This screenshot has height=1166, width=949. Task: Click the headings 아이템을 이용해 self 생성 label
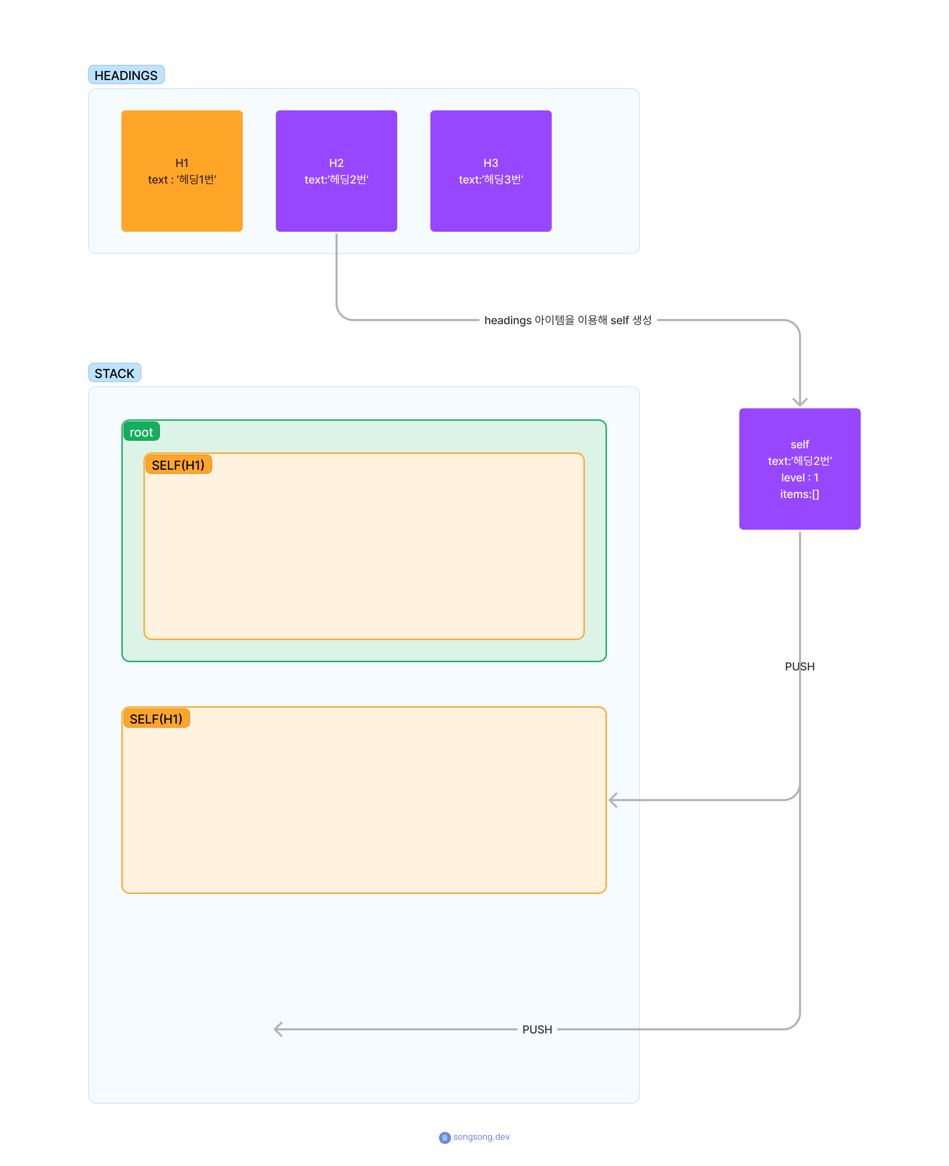pyautogui.click(x=567, y=320)
